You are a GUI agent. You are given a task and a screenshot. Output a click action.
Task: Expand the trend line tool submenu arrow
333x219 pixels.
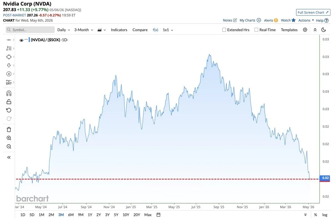[13, 40]
